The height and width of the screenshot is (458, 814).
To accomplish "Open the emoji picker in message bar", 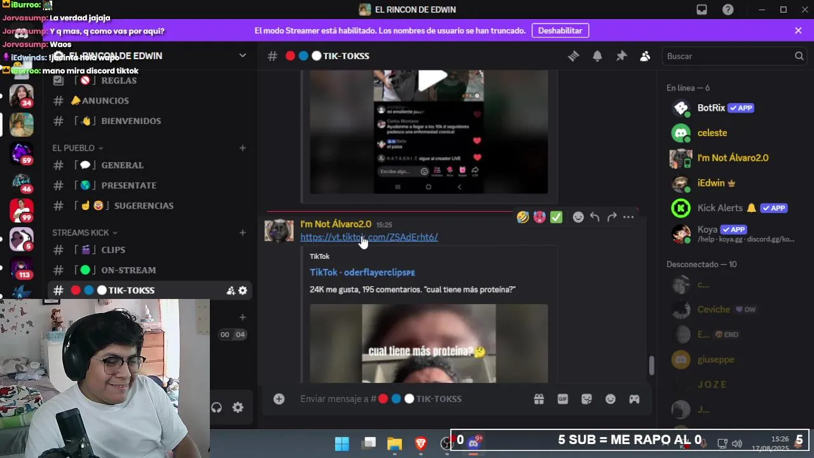I will (610, 399).
